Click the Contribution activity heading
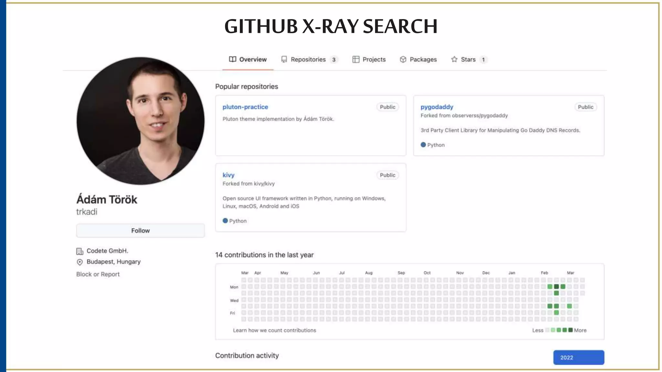Image resolution: width=662 pixels, height=372 pixels. 247,356
